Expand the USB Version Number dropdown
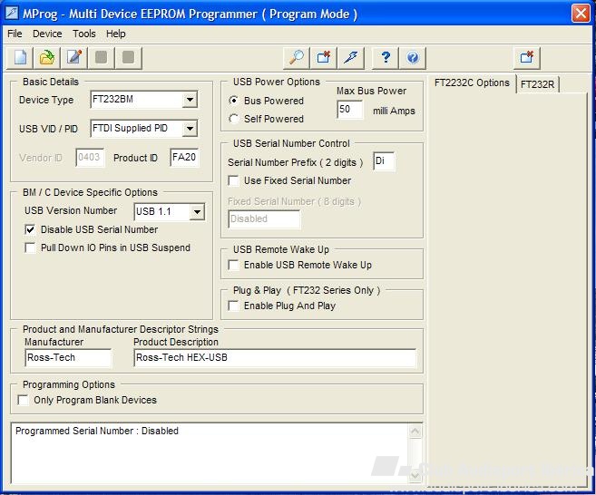 click(x=197, y=212)
